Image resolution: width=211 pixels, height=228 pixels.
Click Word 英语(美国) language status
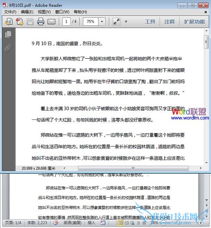72,223
